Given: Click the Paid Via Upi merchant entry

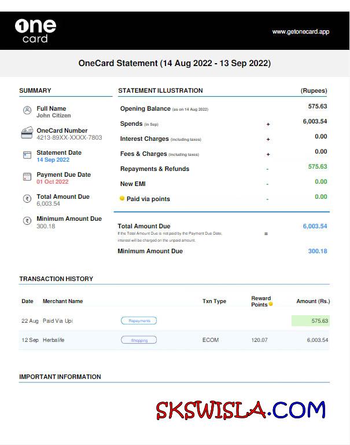Looking at the screenshot, I should pos(58,320).
